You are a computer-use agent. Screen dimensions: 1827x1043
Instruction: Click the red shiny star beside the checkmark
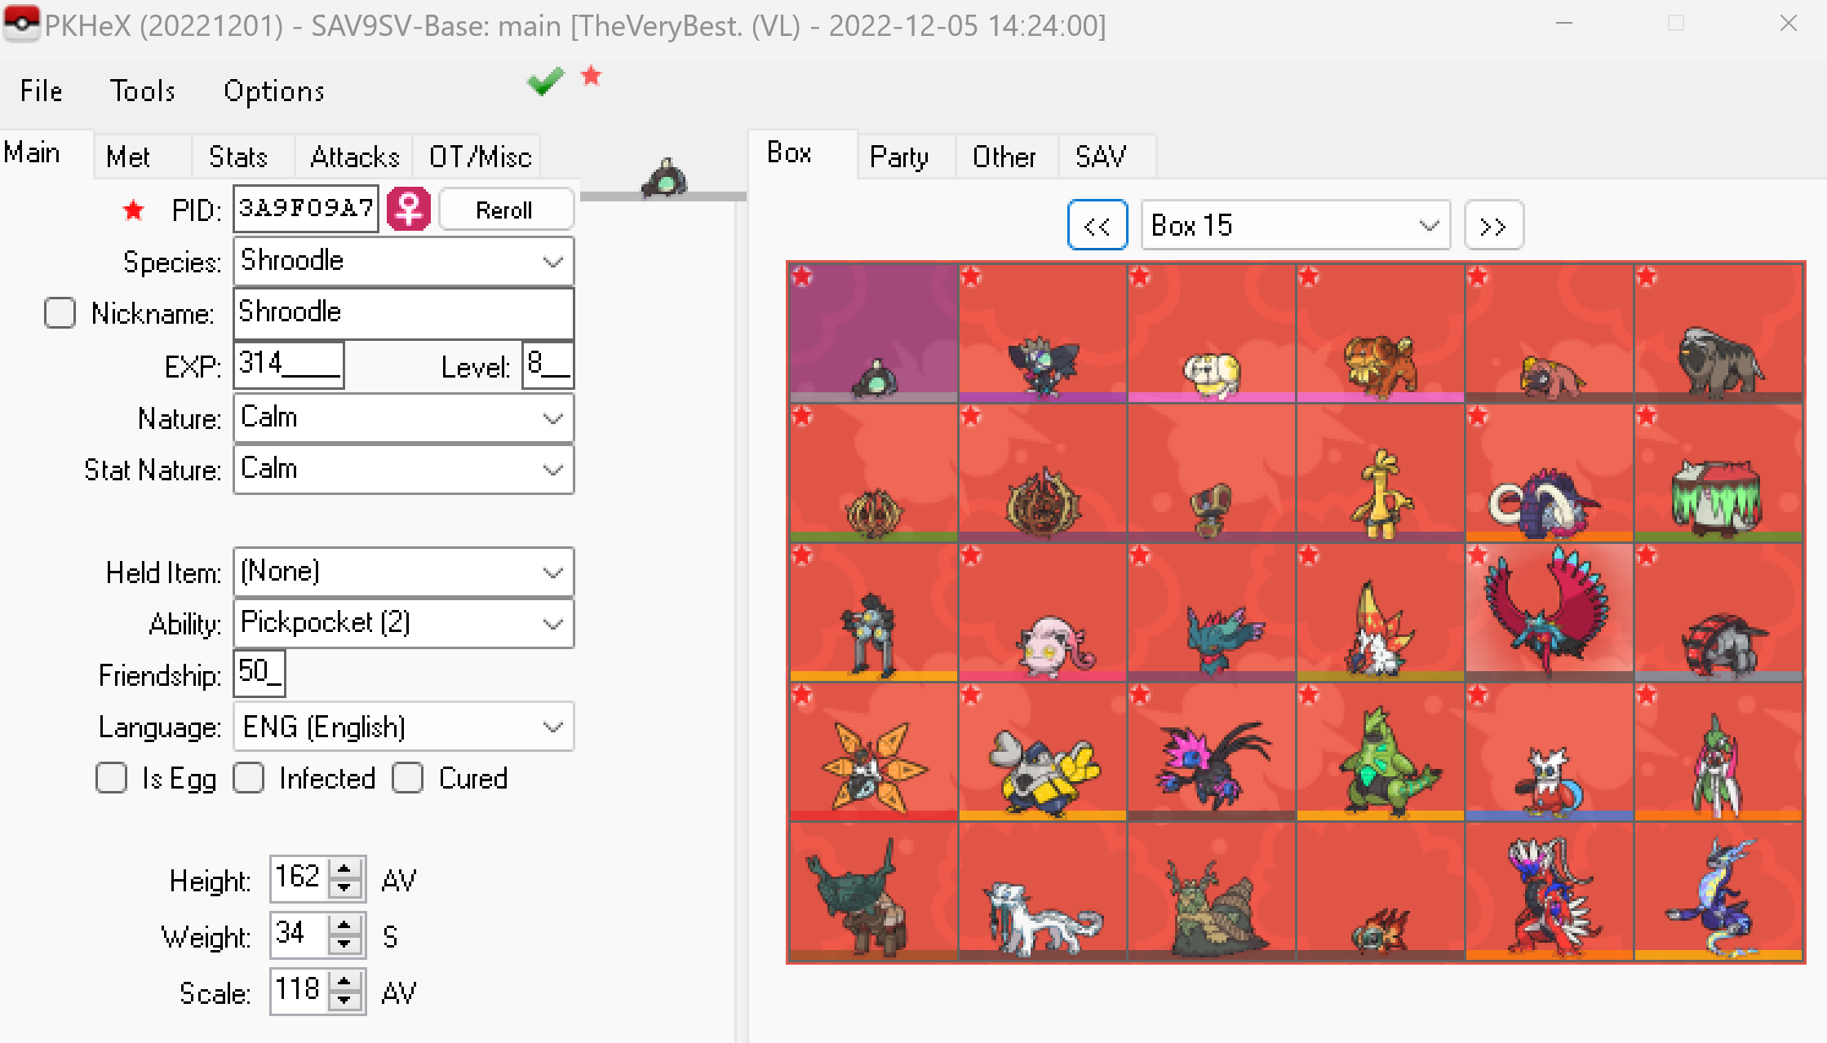pos(591,77)
